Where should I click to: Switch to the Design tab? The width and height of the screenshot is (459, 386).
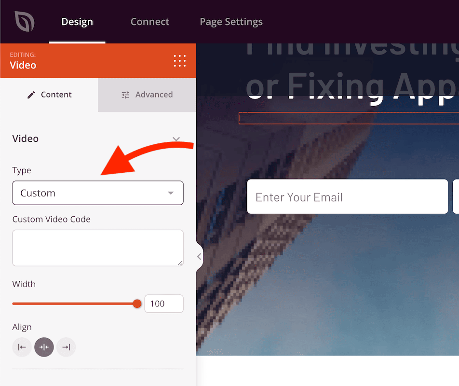pos(77,22)
